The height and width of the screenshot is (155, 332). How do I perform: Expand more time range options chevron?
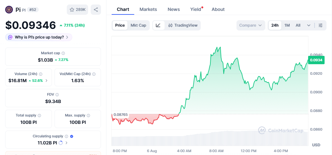[x=309, y=25]
